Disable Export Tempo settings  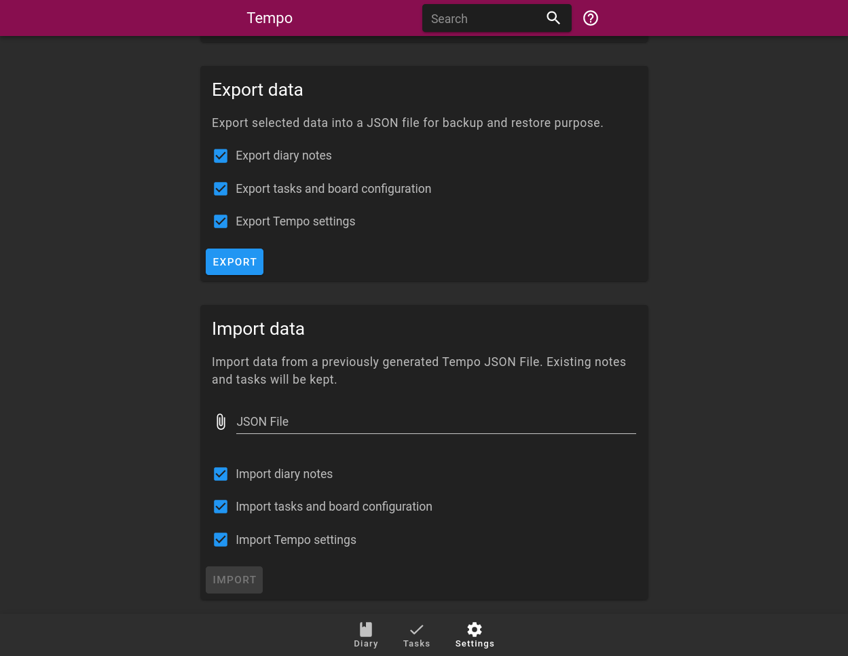221,221
